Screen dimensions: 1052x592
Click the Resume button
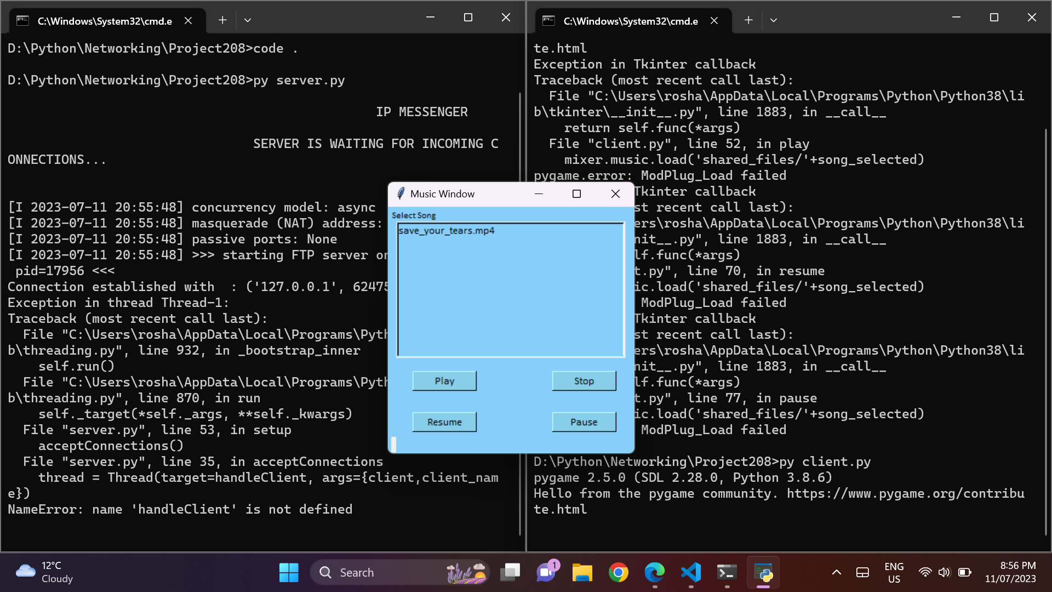(444, 422)
